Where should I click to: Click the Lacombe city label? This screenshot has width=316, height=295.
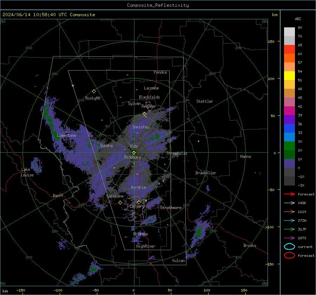[151, 88]
